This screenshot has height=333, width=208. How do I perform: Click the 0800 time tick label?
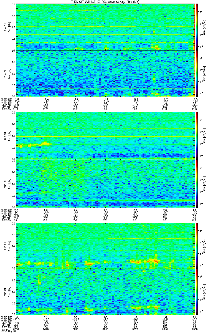tap(16, 329)
